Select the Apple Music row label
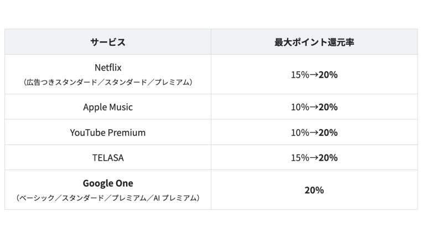The image size is (426, 239). [x=108, y=107]
